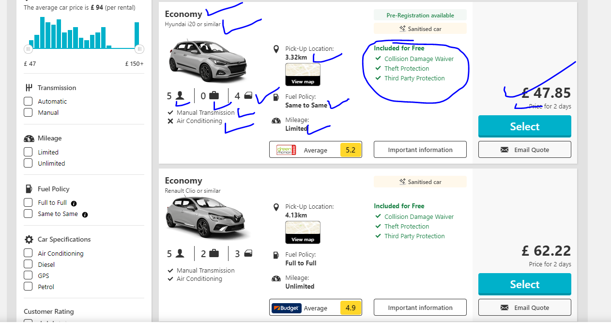Viewport: 611px width, 323px height.
Task: Click the mileage gauge icon for Renault Clio
Action: coord(276,278)
